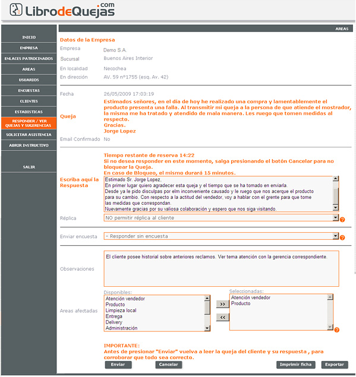Viewport: 356px width, 377px height.
Task: Click SOLICITAR ASISTENCIA in sidebar
Action: point(29,135)
